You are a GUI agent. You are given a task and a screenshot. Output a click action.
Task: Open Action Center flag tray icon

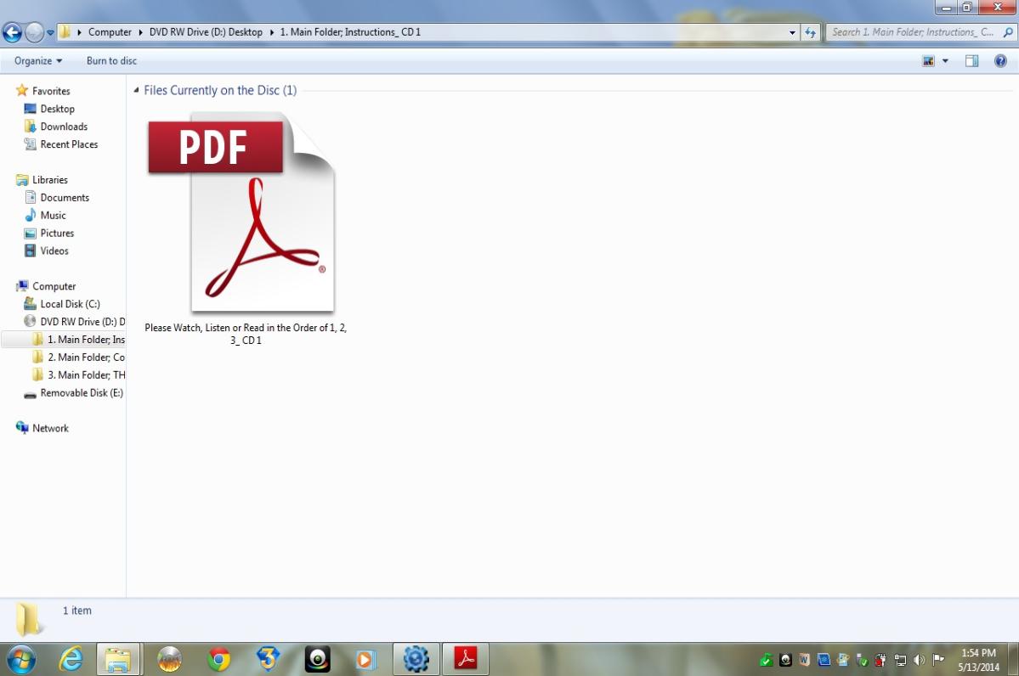(x=937, y=660)
